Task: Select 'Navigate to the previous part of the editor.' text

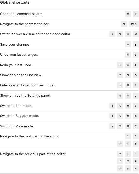Action: 33,154
